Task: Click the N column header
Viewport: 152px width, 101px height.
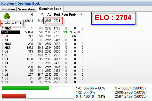Action: point(31,15)
